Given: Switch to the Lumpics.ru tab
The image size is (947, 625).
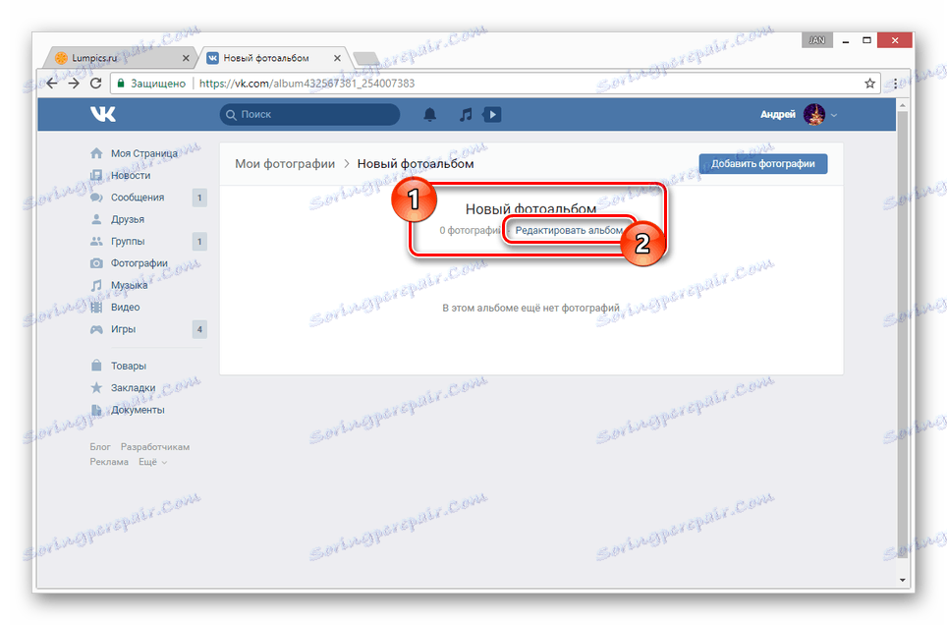Looking at the screenshot, I should 120,58.
